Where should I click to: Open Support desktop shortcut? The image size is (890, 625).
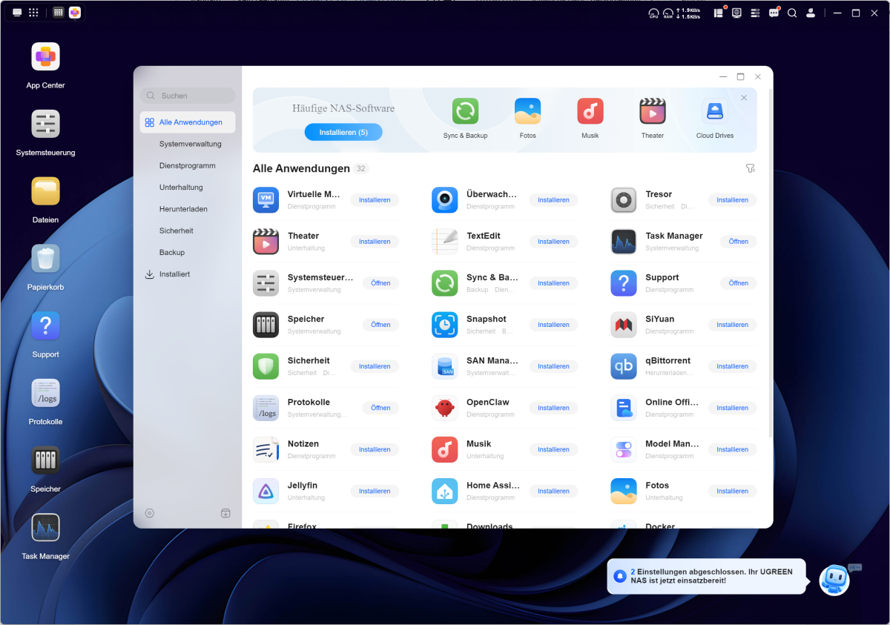tap(45, 326)
